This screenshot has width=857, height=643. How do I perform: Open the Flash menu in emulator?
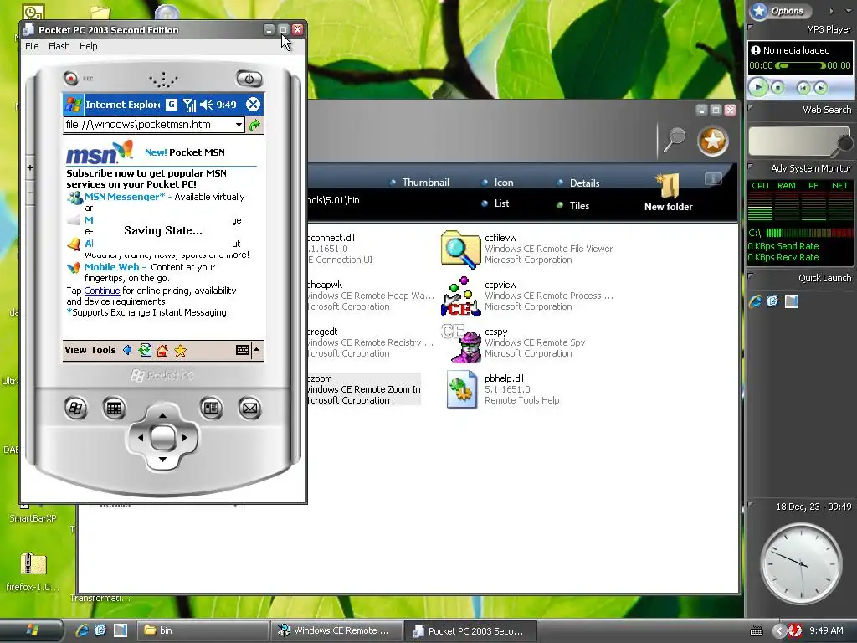59,47
